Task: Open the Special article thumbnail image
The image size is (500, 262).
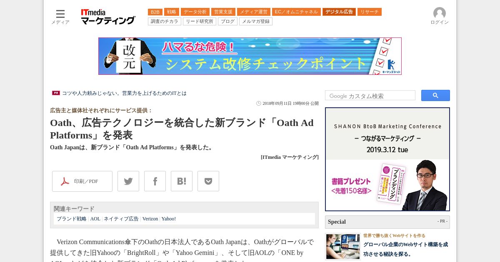Action: coord(343,246)
